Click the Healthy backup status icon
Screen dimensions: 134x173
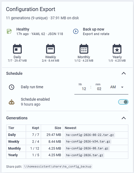pos(9,31)
